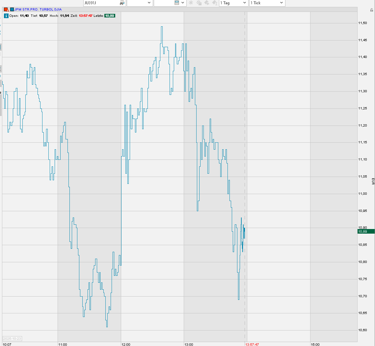Click the second grayed-out toolbar icon with square

click(x=199, y=3)
